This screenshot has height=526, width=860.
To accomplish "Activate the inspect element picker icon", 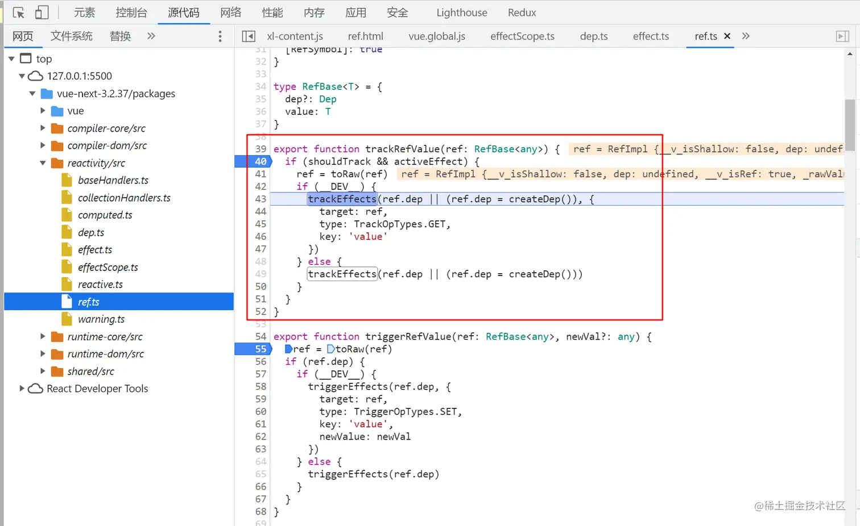I will click(19, 12).
